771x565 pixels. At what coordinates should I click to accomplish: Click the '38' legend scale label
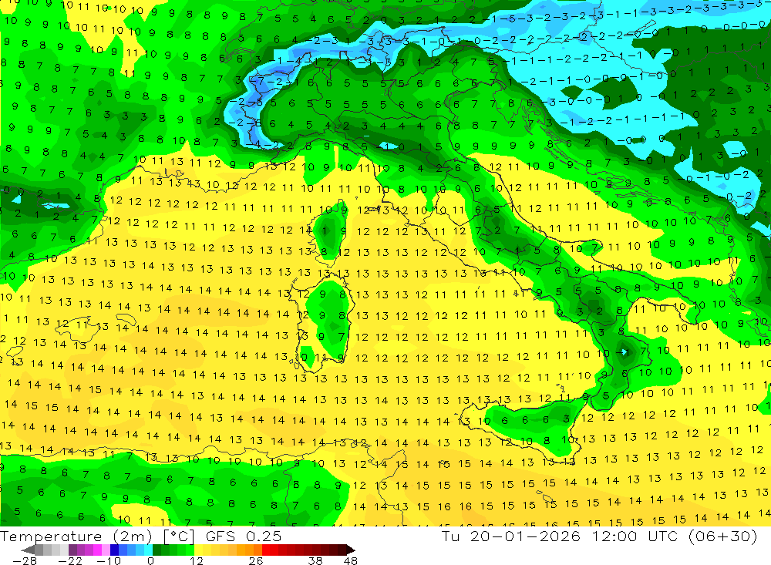click(315, 560)
